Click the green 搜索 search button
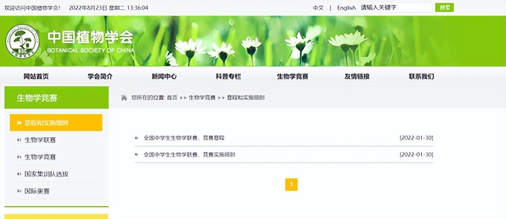Screen dimensions: 506x219 (444, 7)
